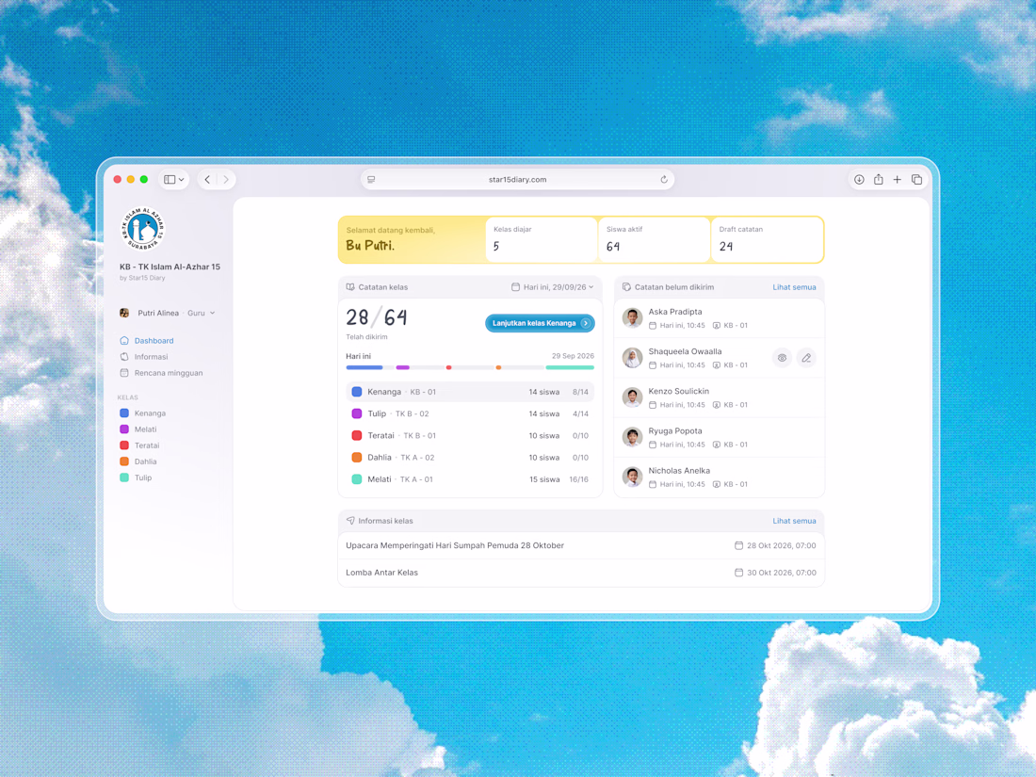This screenshot has height=777, width=1036.
Task: Select Teratai class in the sidebar
Action: (140, 446)
